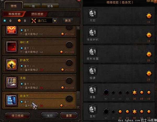
Task: Toggle the round slot on 活筋 row
Action: (69, 81)
